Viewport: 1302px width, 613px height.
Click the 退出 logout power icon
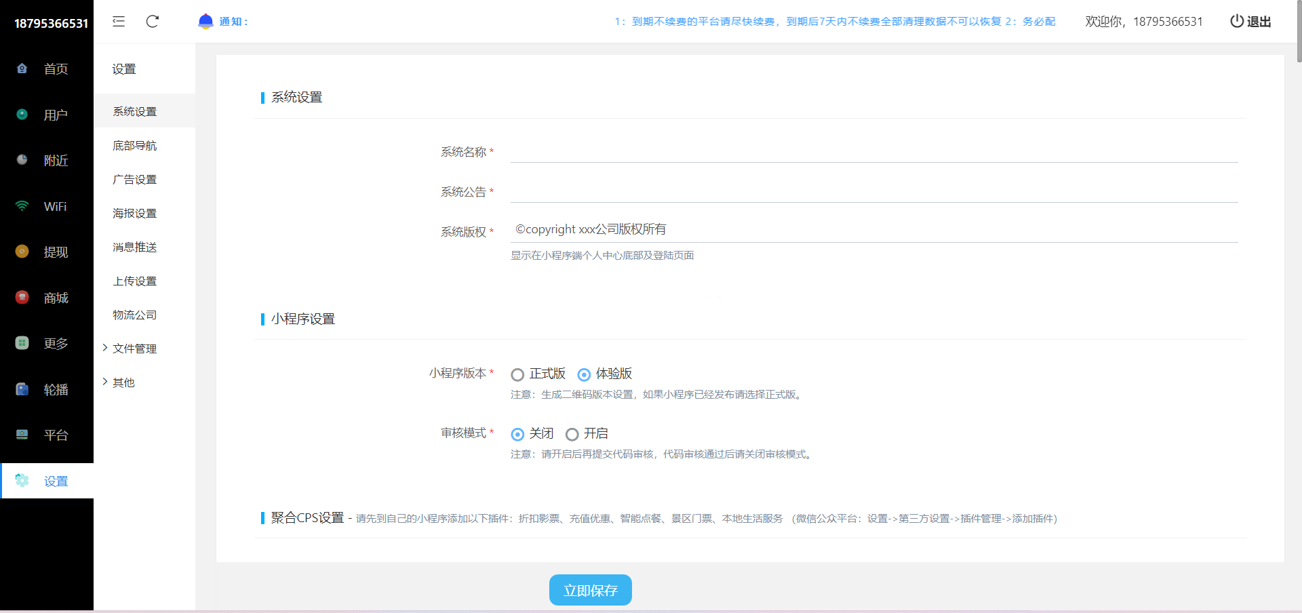tap(1237, 21)
